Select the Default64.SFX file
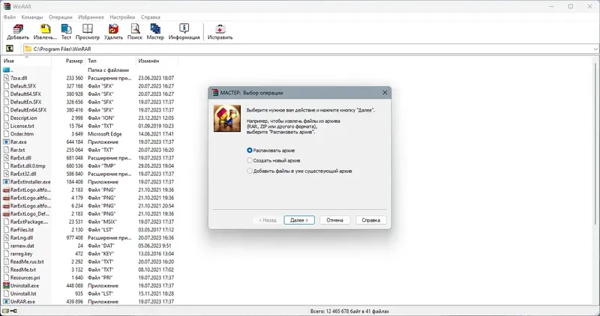Viewport: 600px width, 316px height. (25, 94)
